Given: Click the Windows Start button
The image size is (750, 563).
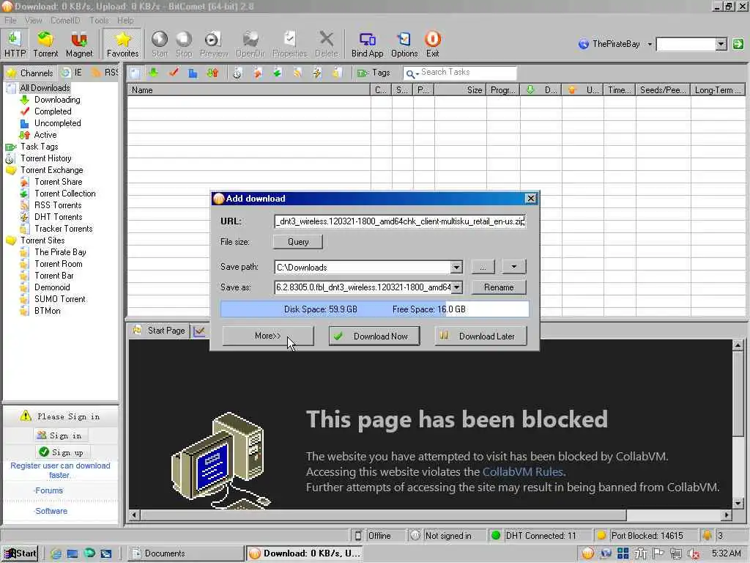Looking at the screenshot, I should [20, 553].
